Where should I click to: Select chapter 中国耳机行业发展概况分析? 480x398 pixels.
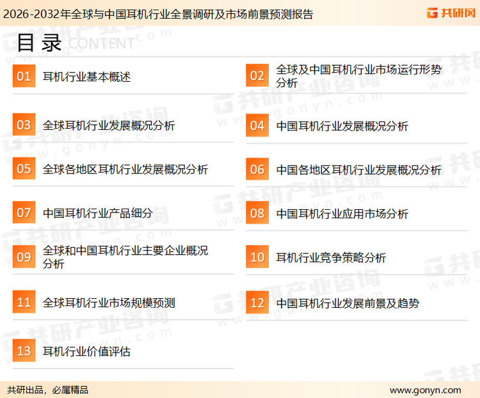click(x=342, y=126)
